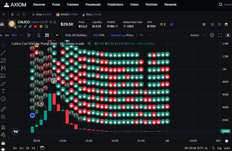Open the candlestick chart type selector
This screenshot has height=151, width=232.
coord(29,35)
